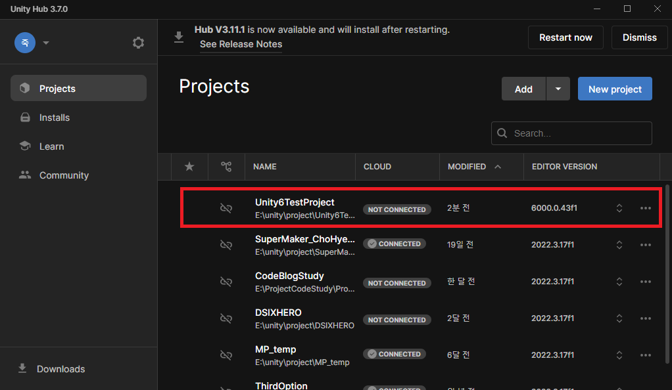Open the Unity6TestProject project
Screen dimensions: 672x390
[x=295, y=202]
